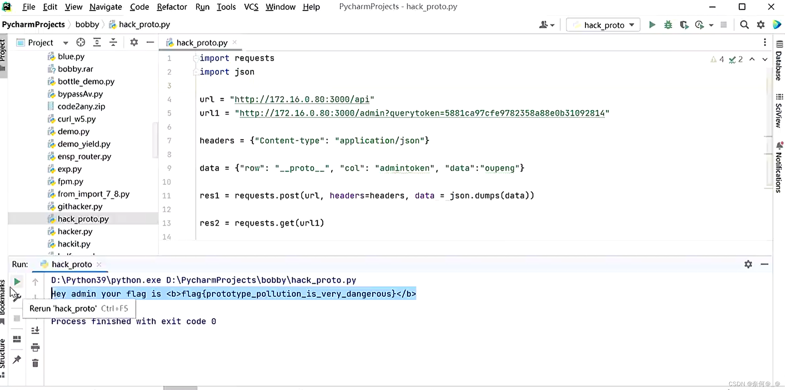Pin the Run tool window tab
This screenshot has width=785, height=390.
[x=17, y=360]
